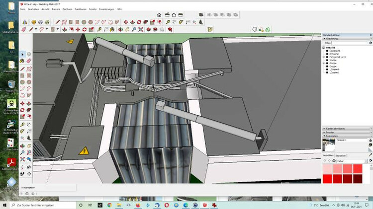Image resolution: width=373 pixels, height=209 pixels.
Task: Switch to the Bearbeiten materials tab
Action: coord(341,155)
